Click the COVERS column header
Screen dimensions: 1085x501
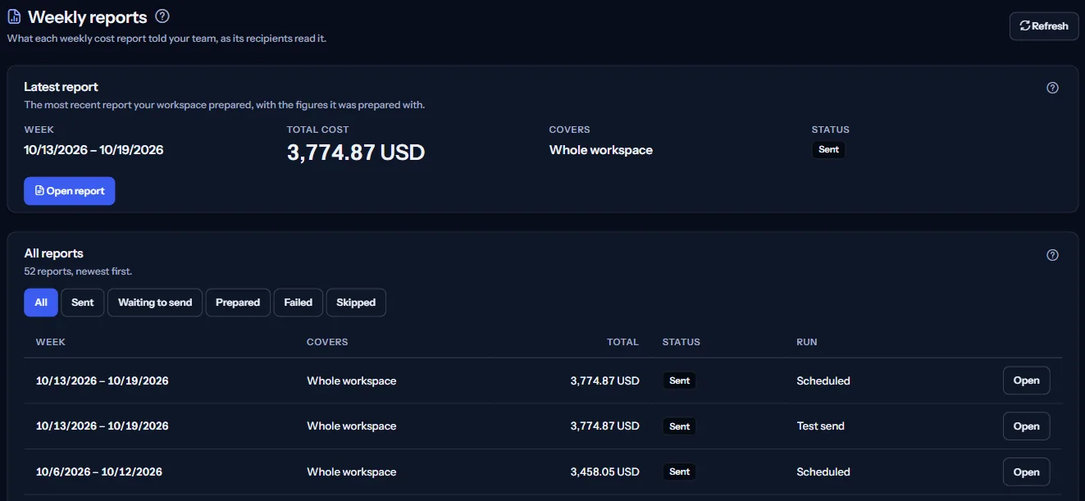327,342
